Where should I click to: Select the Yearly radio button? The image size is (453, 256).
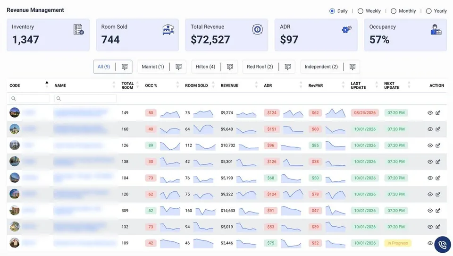[429, 11]
